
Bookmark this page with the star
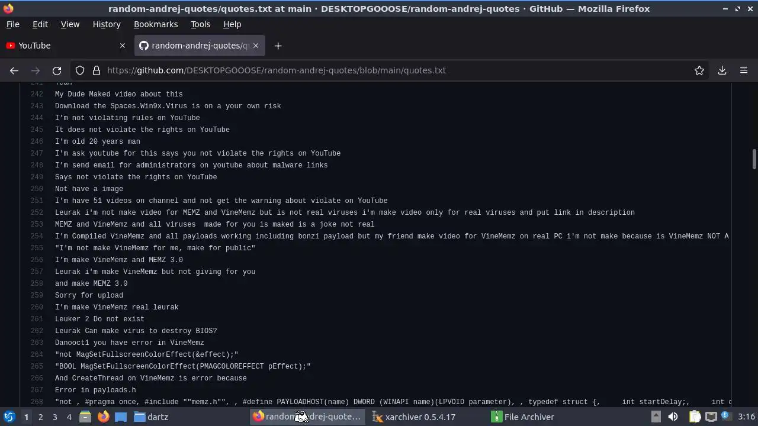699,70
